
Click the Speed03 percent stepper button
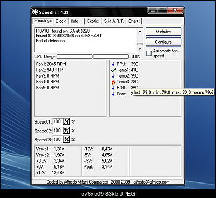click(x=67, y=139)
